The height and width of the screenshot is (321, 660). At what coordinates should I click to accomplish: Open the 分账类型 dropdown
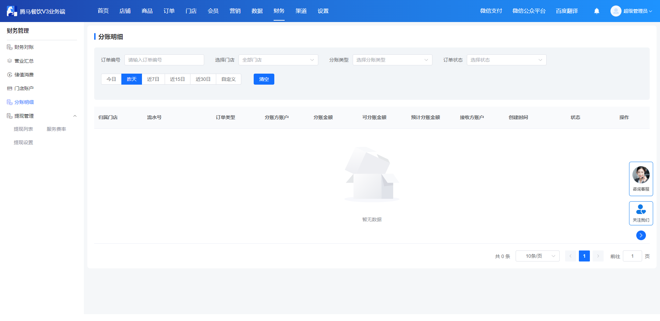[x=393, y=60]
